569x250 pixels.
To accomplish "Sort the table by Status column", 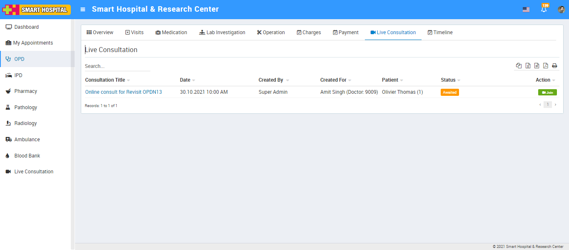I will (448, 80).
